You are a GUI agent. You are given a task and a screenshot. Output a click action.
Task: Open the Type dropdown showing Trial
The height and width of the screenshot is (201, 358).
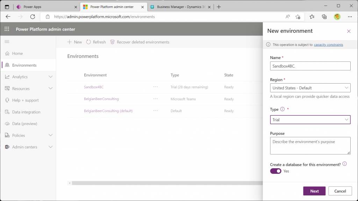[310, 120]
